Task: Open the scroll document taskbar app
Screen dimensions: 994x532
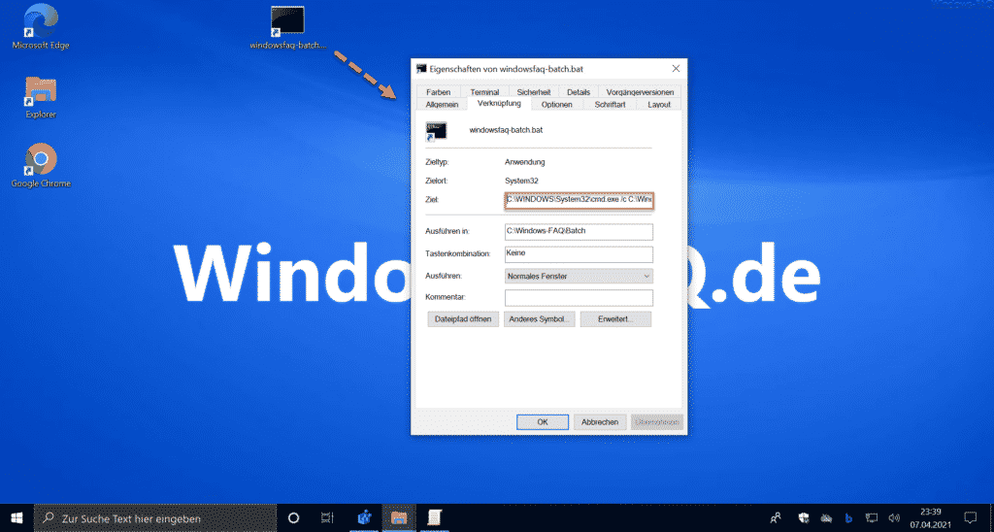Action: [x=434, y=517]
